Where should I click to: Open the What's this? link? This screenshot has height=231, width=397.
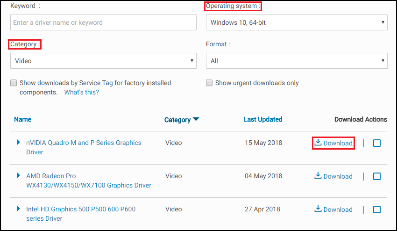(81, 92)
